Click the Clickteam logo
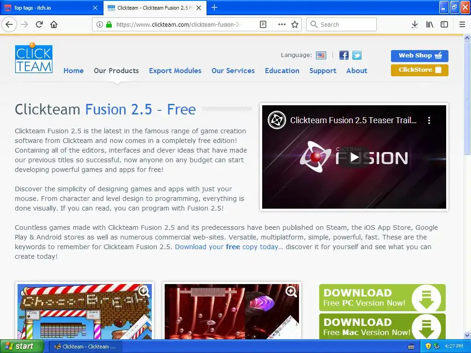Image resolution: width=471 pixels, height=353 pixels. coord(34,58)
